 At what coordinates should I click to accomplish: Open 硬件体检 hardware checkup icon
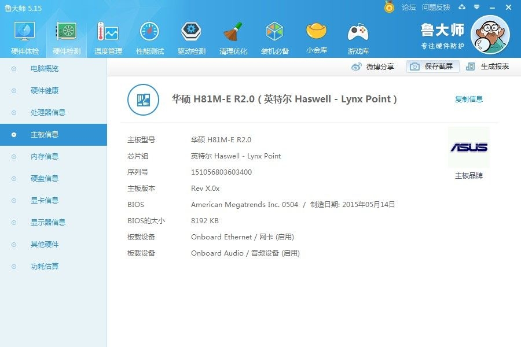24,32
